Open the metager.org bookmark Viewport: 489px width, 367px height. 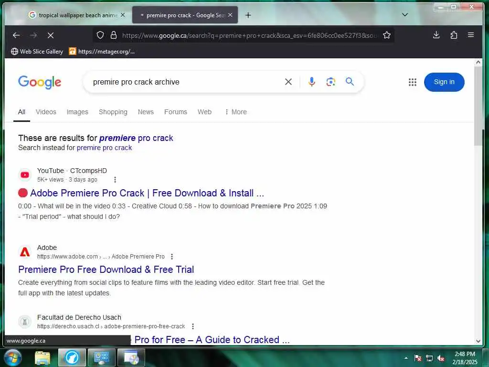(102, 52)
